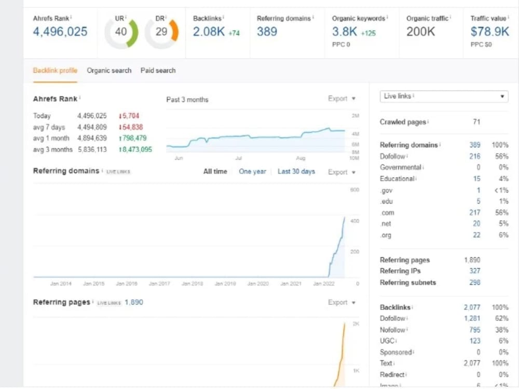Open the 2,077 Backlinks total
519x389 pixels.
click(x=472, y=307)
